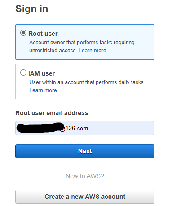Viewport: 172px width, 206px height.
Task: Click the "New to AWS?" divider text
Action: 85,176
